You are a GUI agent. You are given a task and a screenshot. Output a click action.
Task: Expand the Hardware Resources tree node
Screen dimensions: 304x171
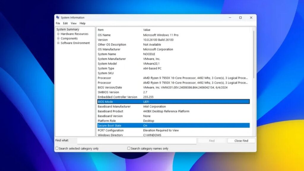(x=58, y=34)
